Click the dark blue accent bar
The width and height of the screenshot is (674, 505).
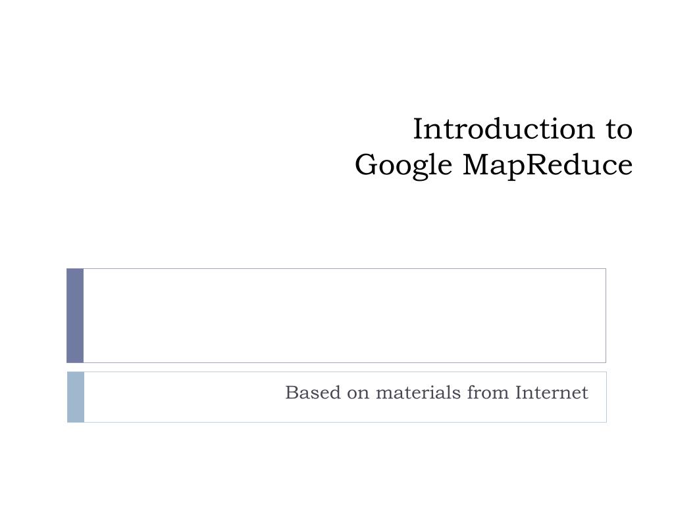(x=75, y=316)
